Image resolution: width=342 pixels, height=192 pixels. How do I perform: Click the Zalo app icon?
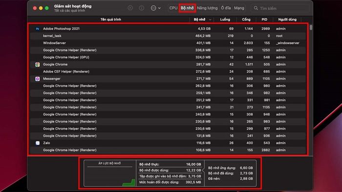point(38,143)
